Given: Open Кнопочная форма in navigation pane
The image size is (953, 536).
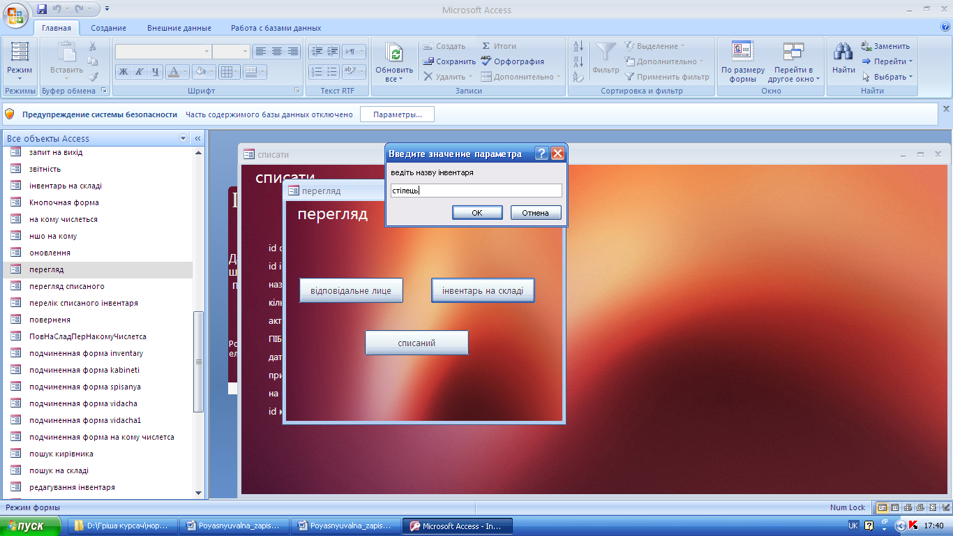Looking at the screenshot, I should pos(98,202).
